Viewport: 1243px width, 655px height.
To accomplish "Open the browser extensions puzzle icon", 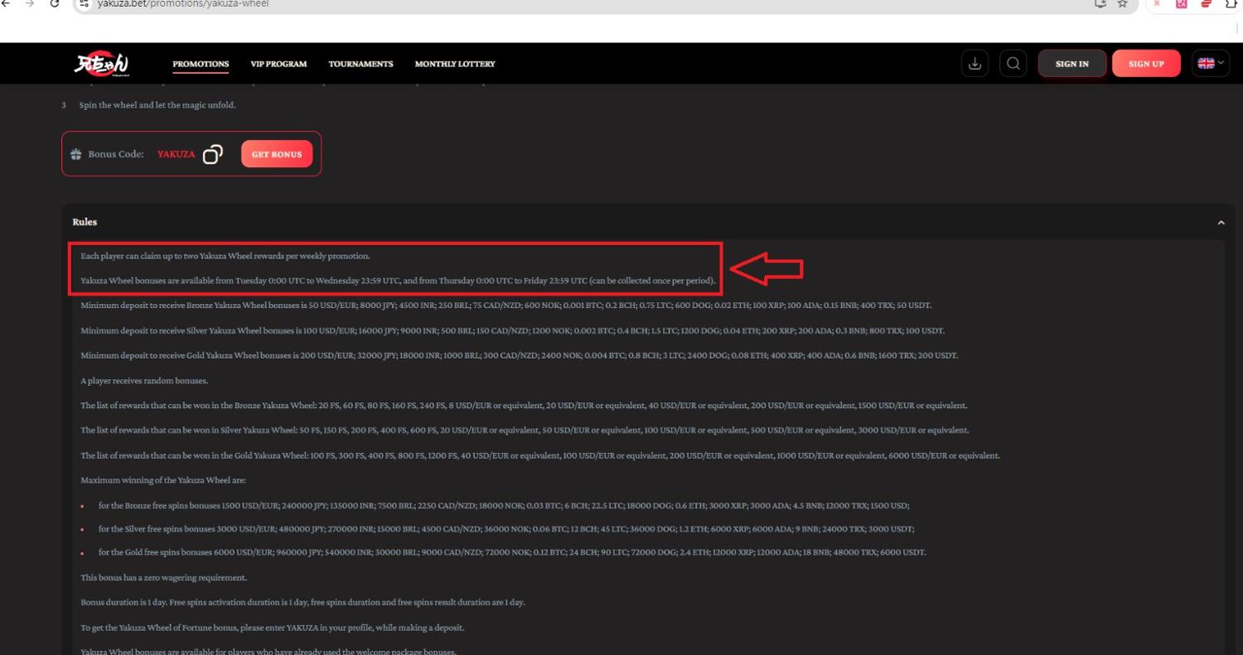I will (x=1231, y=4).
